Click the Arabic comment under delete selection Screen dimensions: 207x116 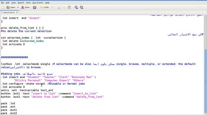pyautogui.click(x=185, y=34)
